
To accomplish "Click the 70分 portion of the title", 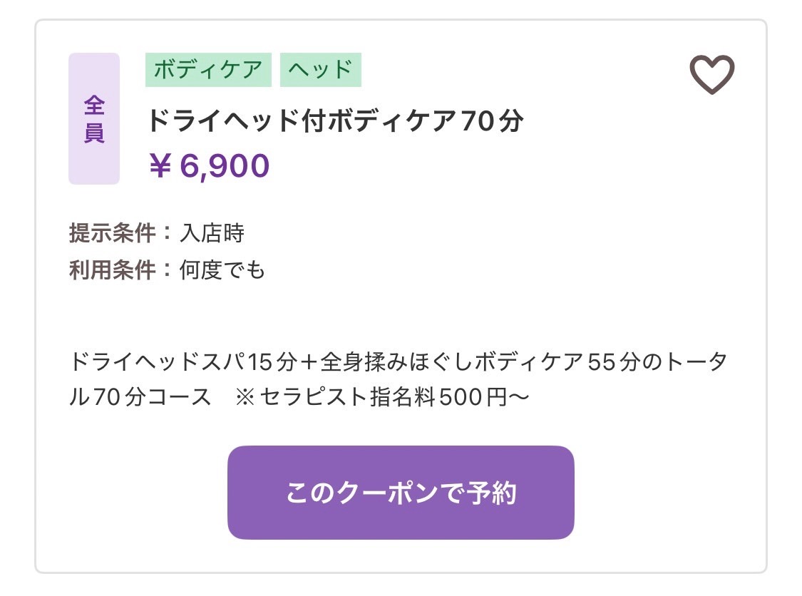I will pyautogui.click(x=493, y=121).
